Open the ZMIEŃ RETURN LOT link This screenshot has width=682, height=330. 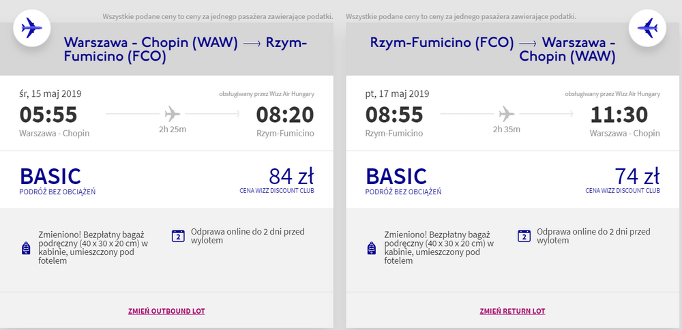(x=512, y=312)
